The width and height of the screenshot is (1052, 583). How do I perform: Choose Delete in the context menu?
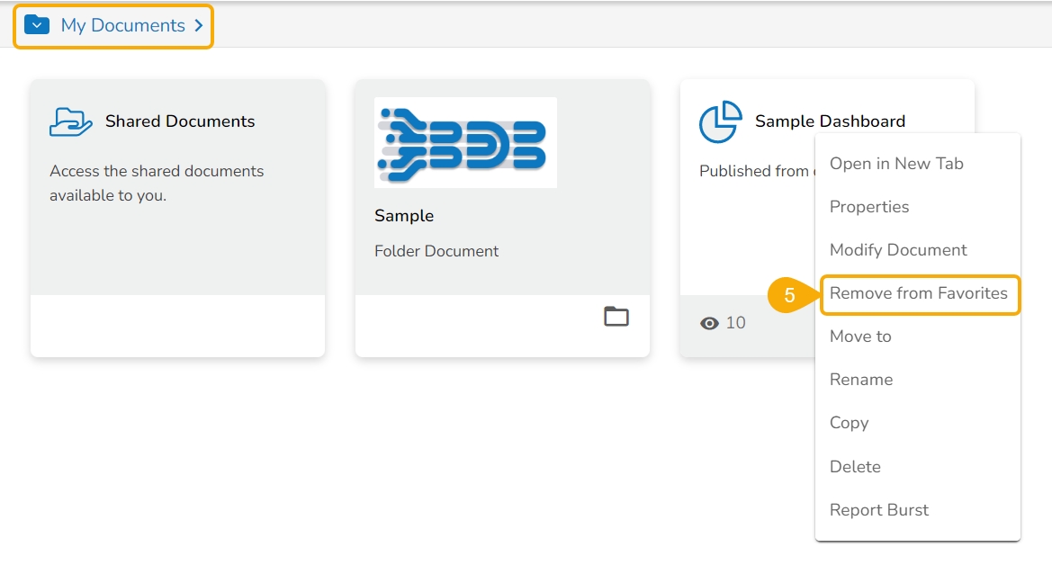point(855,467)
